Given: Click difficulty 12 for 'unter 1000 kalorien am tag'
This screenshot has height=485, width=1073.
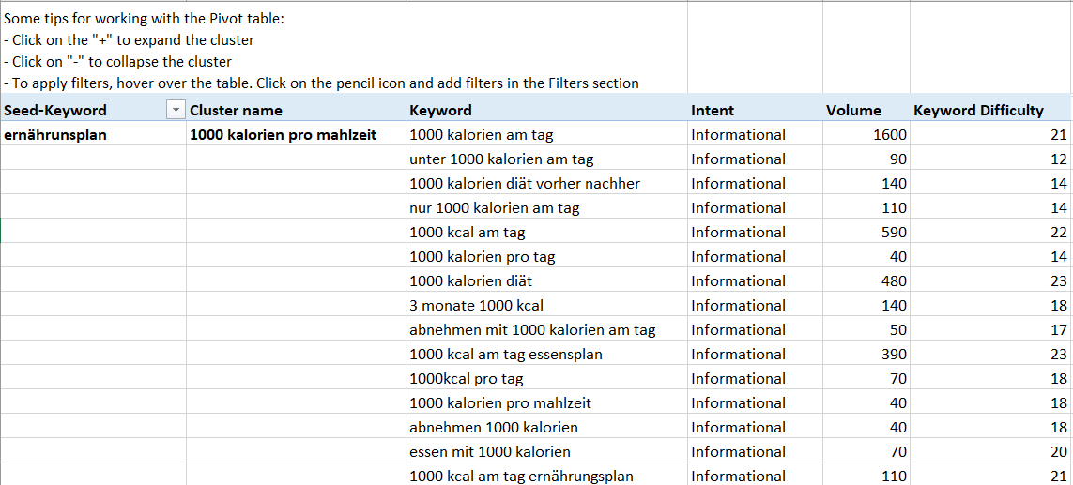Looking at the screenshot, I should click(991, 159).
